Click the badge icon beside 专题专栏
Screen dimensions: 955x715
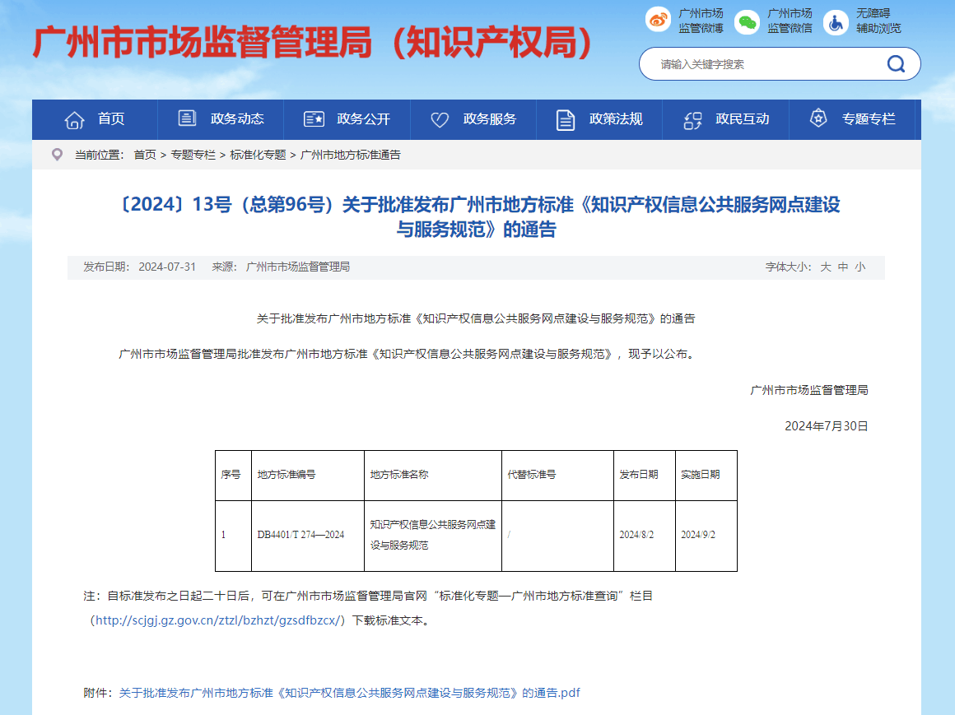(818, 118)
